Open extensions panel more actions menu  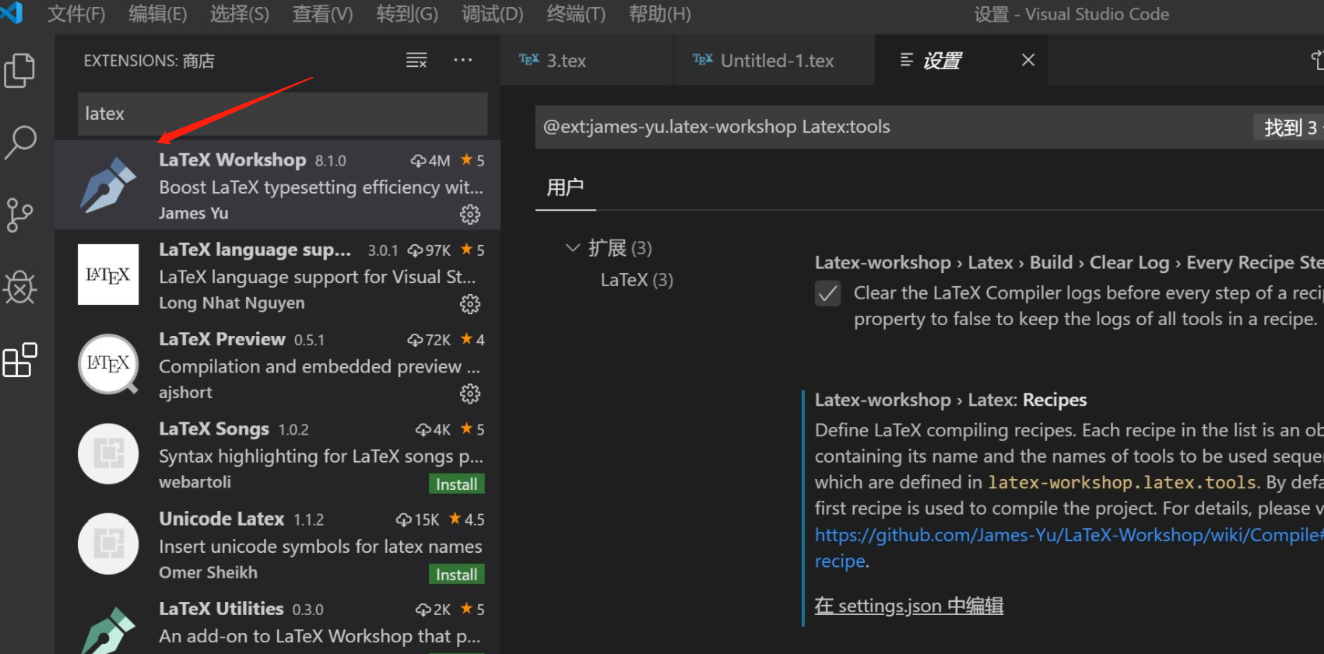(x=463, y=60)
